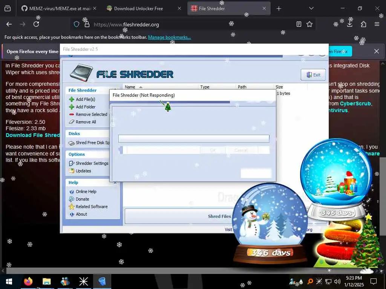The height and width of the screenshot is (289, 386).
Task: Open Shredder Settings via its icon
Action: point(72,163)
